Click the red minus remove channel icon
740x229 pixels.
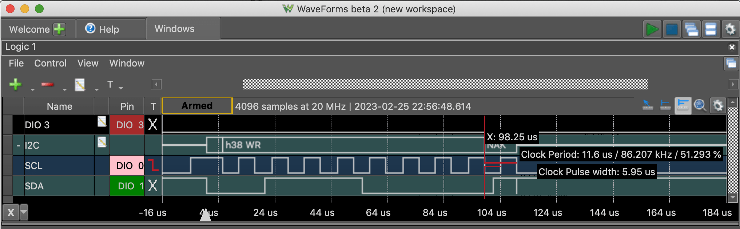point(48,84)
